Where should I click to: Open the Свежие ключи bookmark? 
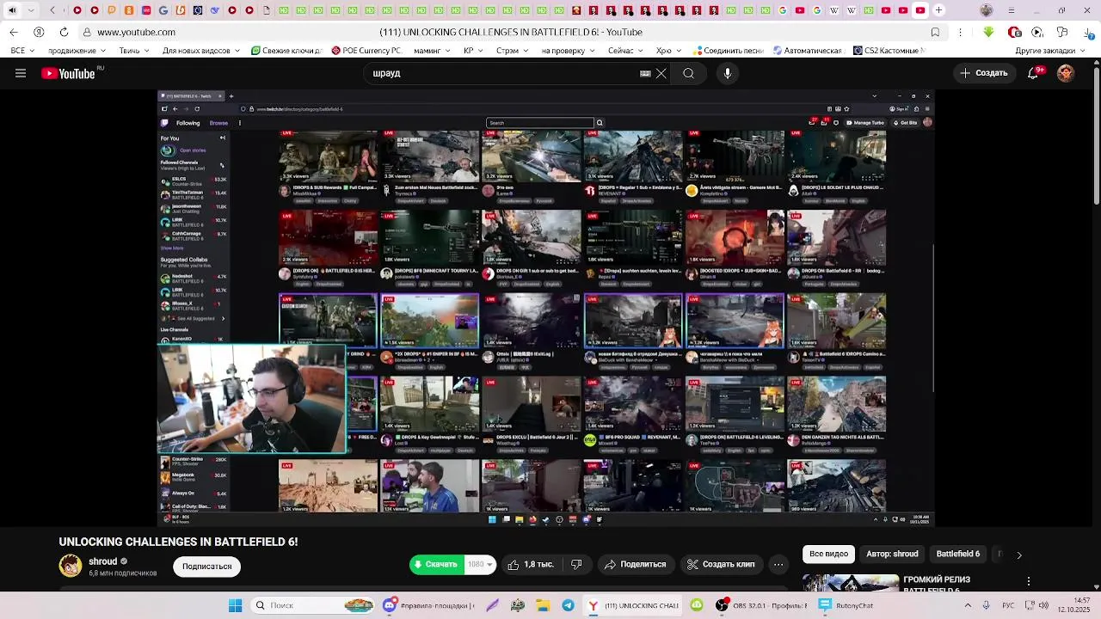click(x=286, y=51)
